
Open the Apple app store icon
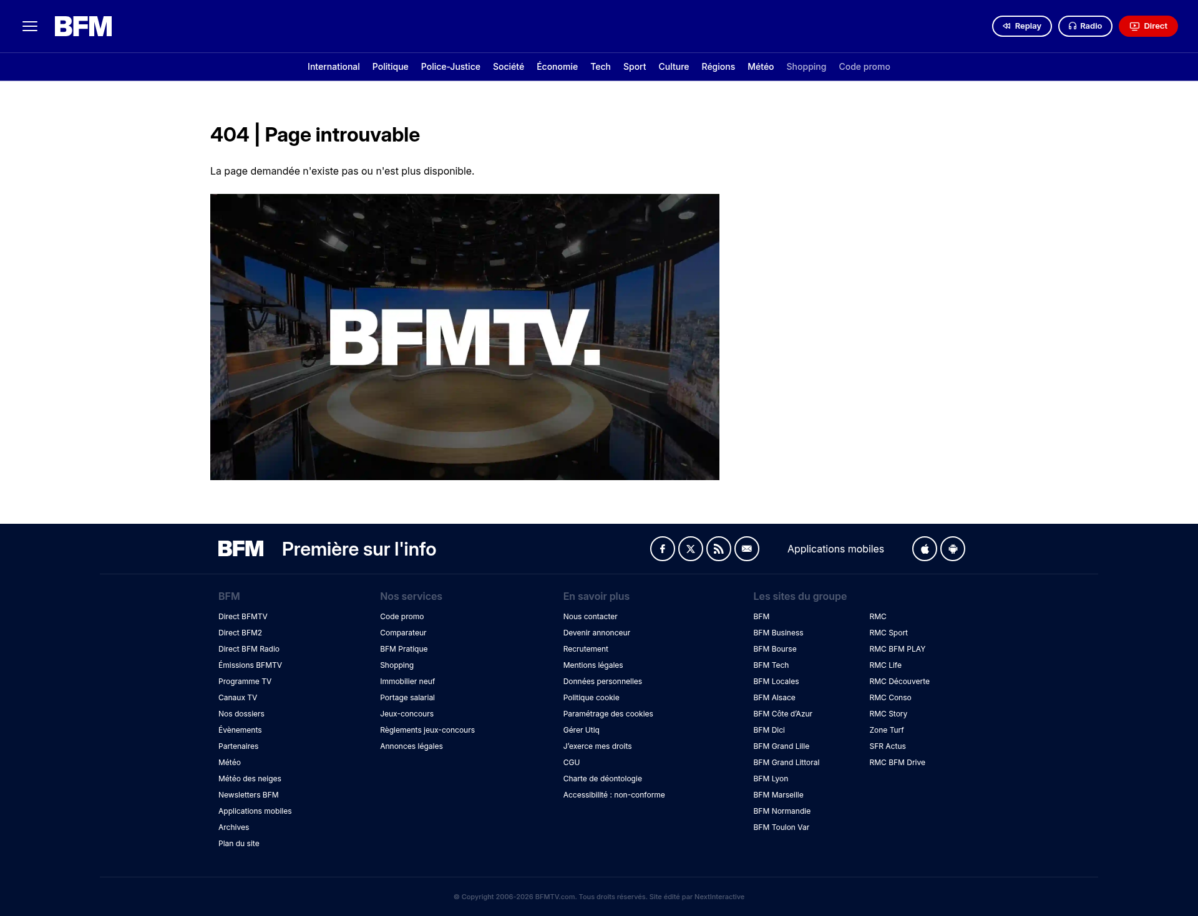[x=925, y=549]
